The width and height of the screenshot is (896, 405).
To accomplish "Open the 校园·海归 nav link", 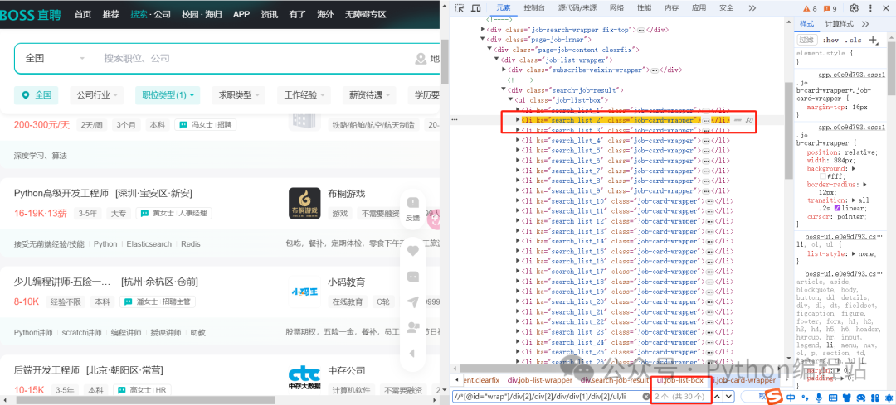I will coord(202,14).
